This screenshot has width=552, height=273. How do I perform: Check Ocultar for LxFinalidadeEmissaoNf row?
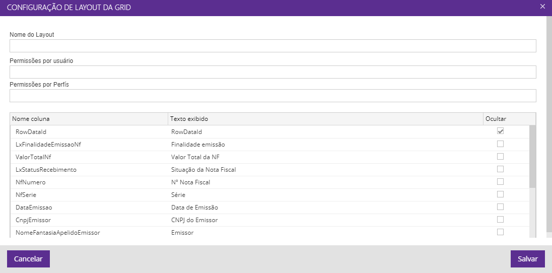(500, 144)
